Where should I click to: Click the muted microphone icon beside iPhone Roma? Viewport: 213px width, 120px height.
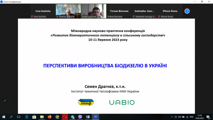tap(159, 17)
